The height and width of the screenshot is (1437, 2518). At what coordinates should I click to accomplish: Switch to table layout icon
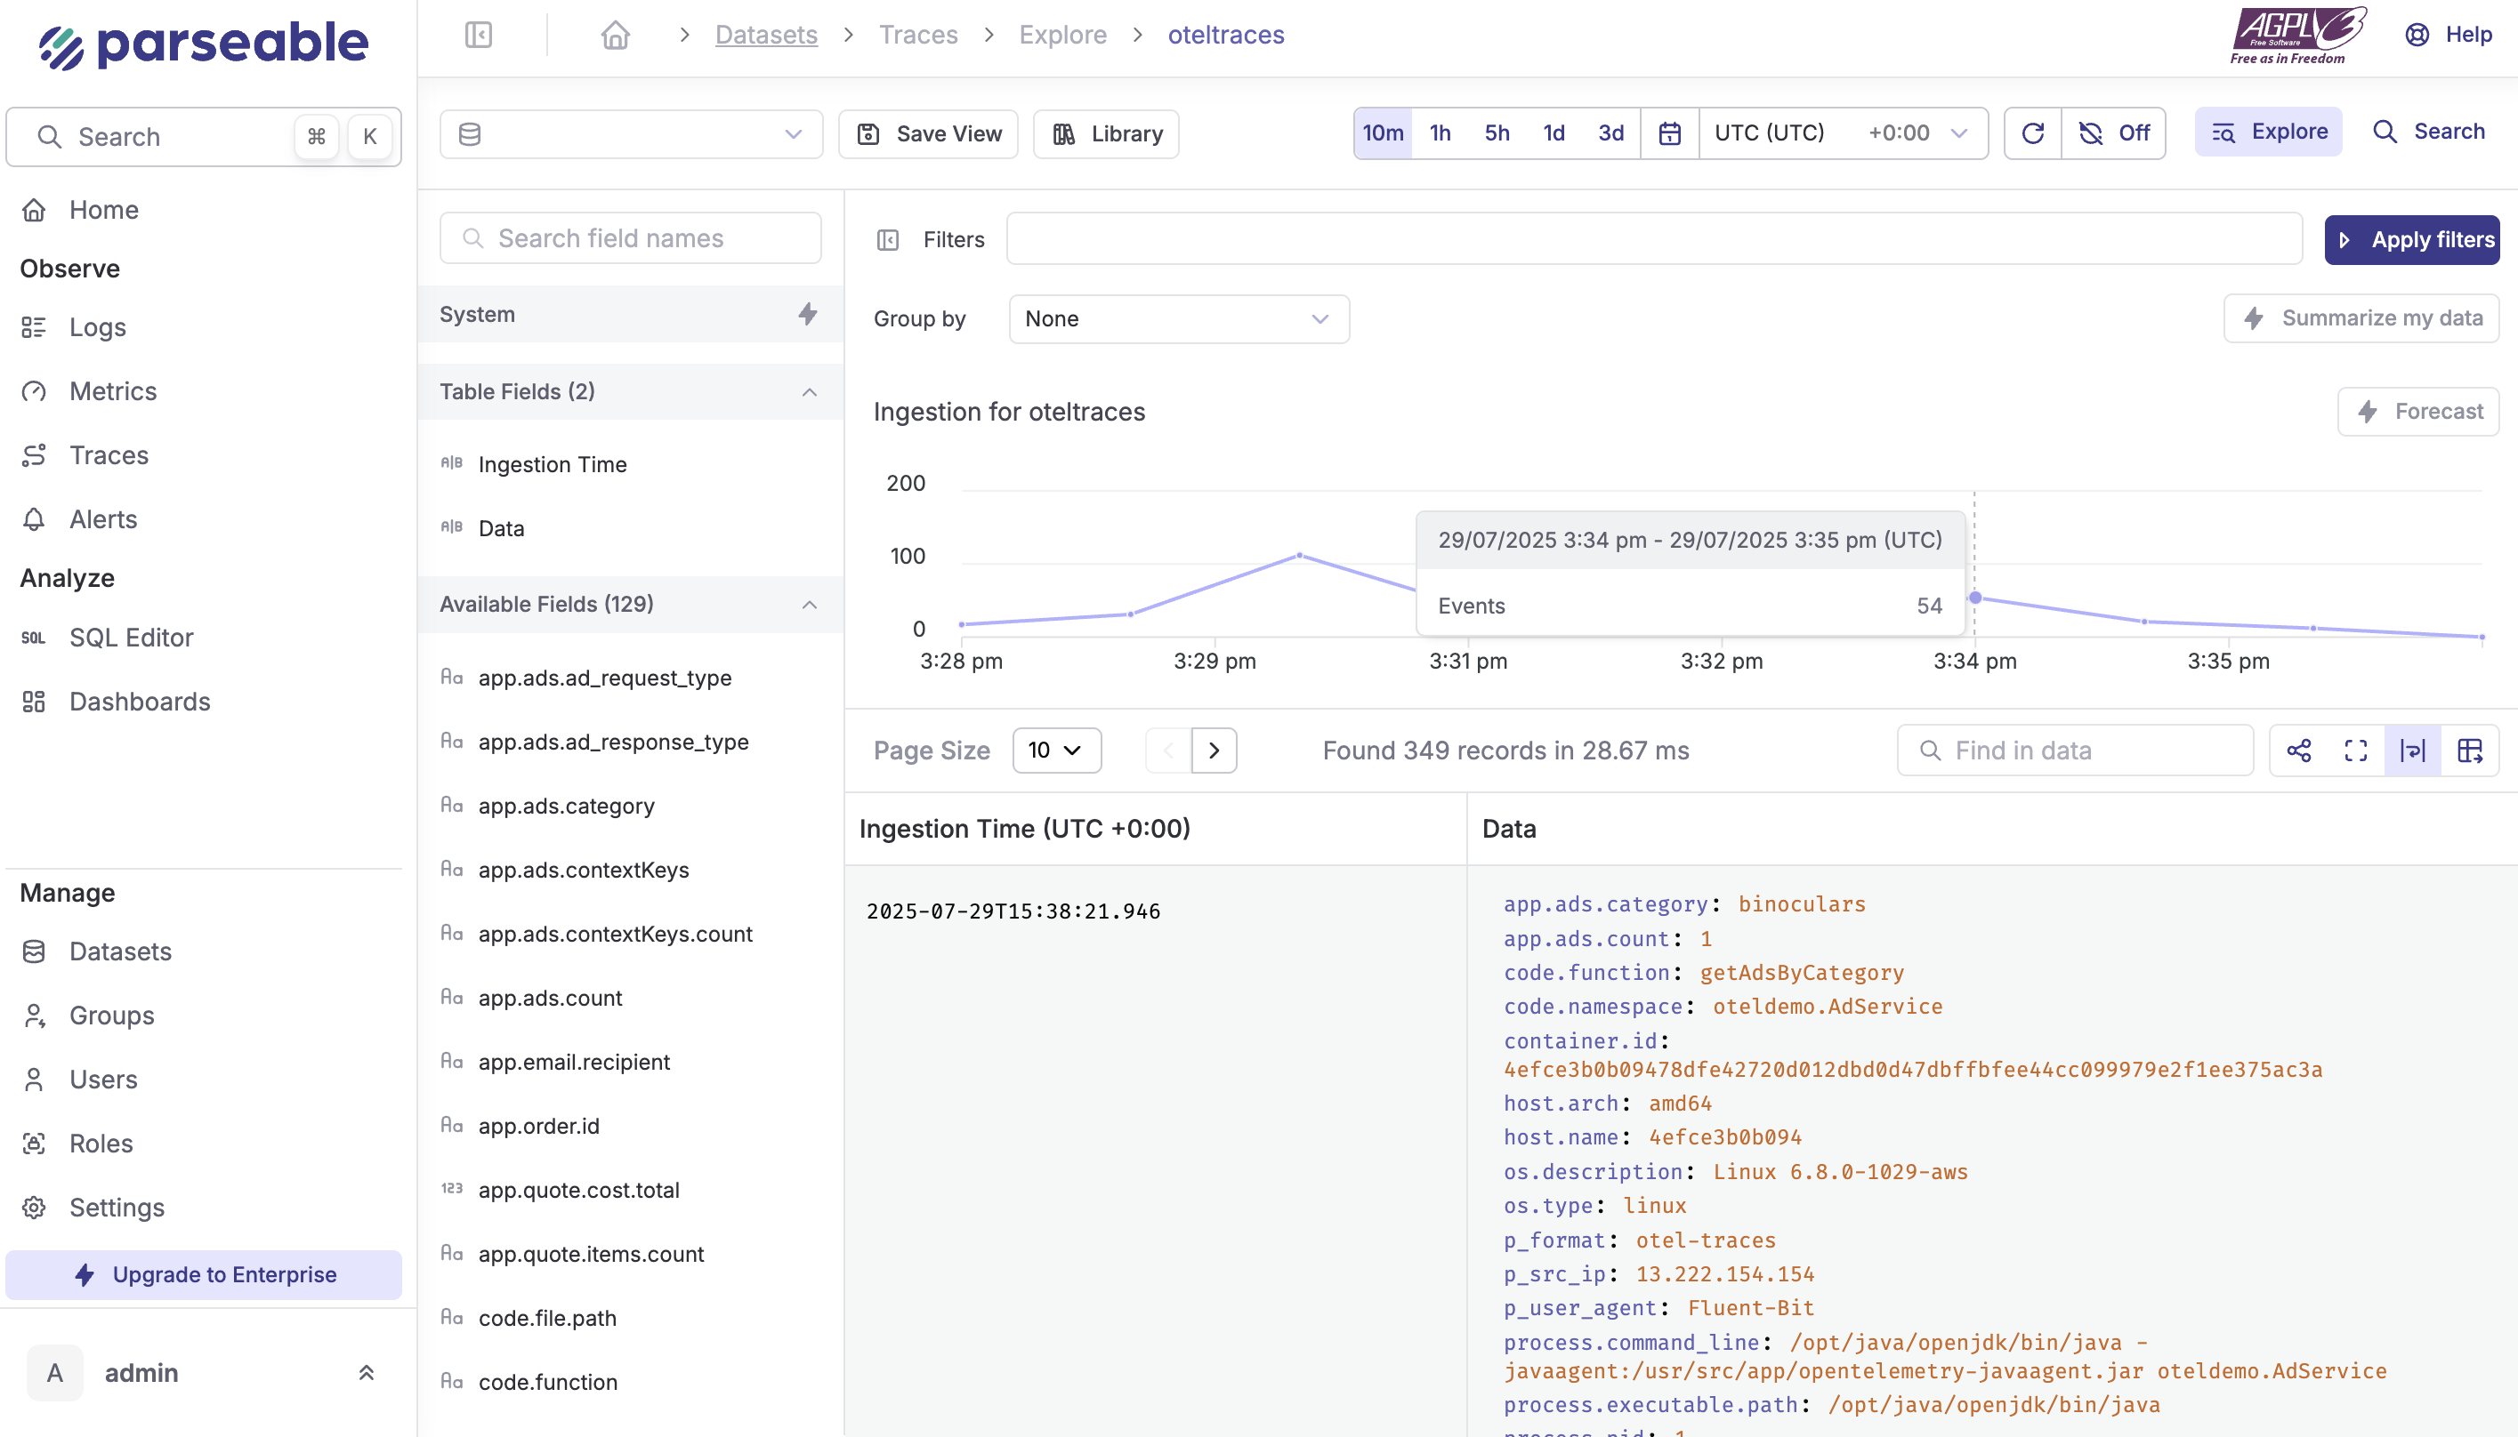click(2471, 751)
